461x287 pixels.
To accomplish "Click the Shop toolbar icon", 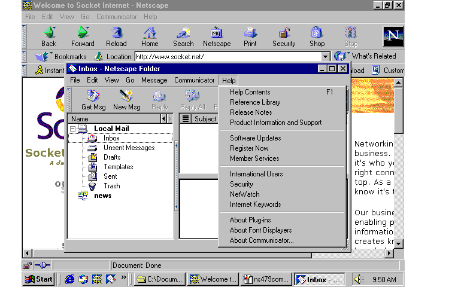I will (x=317, y=33).
